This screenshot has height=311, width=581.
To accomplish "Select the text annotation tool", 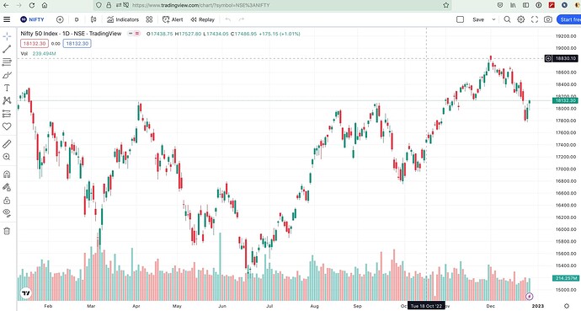I will [7, 88].
